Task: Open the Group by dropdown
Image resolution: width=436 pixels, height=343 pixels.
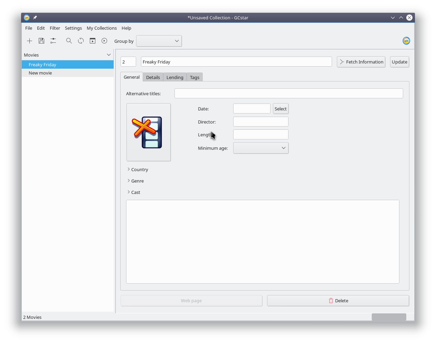Action: 159,41
